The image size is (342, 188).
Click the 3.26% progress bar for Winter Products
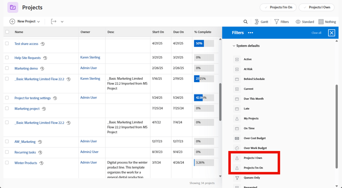click(204, 162)
